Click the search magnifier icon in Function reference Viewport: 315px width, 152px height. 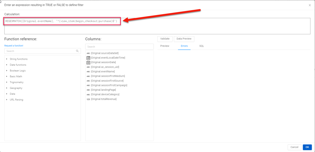[77, 51]
